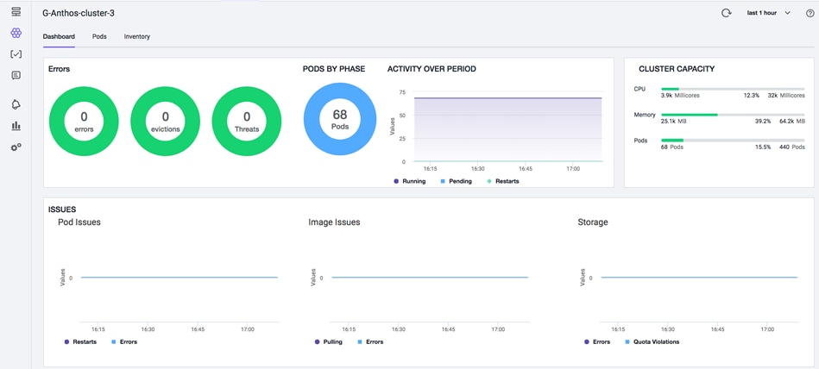Toggle Errors legend under Storage chart
This screenshot has height=369, width=819.
[597, 342]
